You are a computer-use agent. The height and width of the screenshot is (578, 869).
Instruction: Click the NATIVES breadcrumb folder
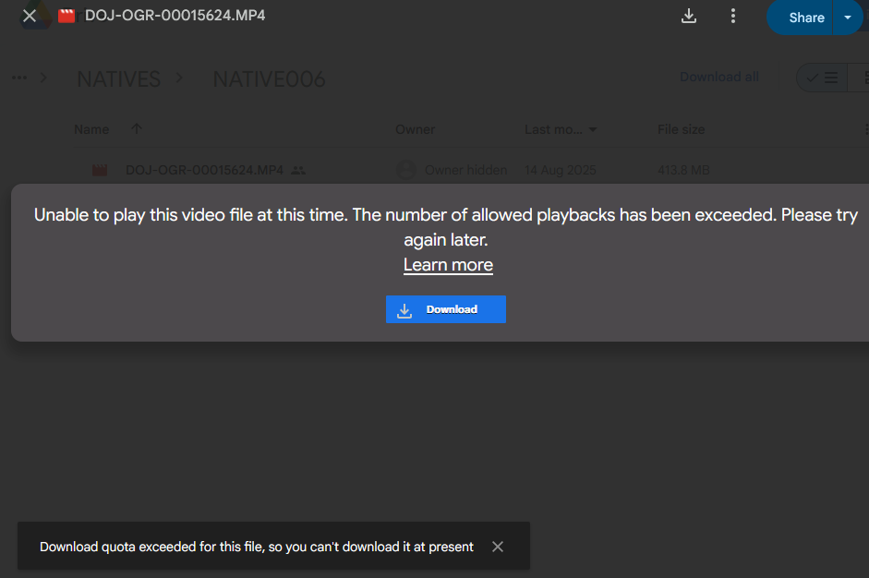coord(118,79)
